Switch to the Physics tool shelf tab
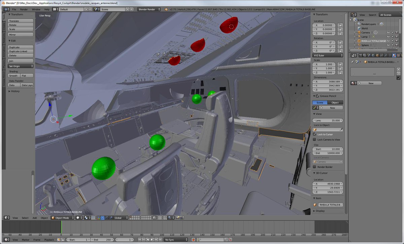The width and height of the screenshot is (404, 244). pyautogui.click(x=4, y=64)
